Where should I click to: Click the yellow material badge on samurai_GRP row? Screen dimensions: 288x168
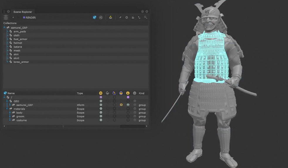click(x=121, y=105)
